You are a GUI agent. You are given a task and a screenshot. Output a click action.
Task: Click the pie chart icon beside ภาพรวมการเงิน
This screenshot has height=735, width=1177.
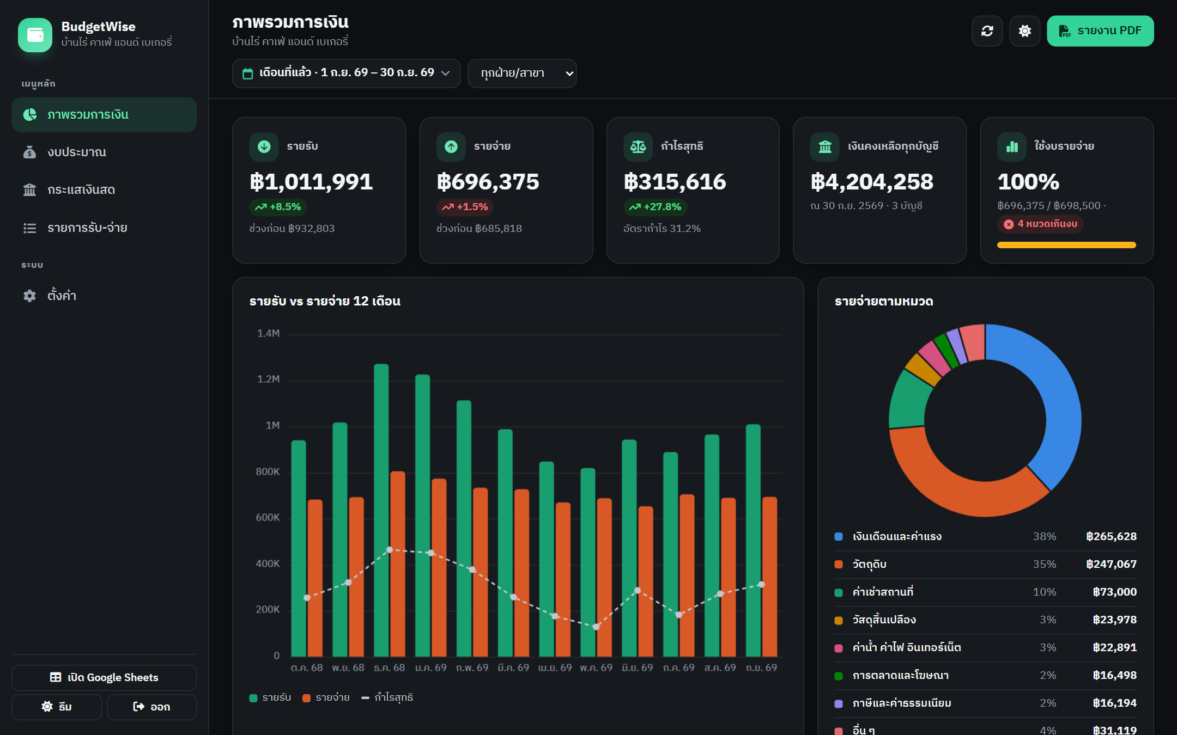tap(30, 114)
